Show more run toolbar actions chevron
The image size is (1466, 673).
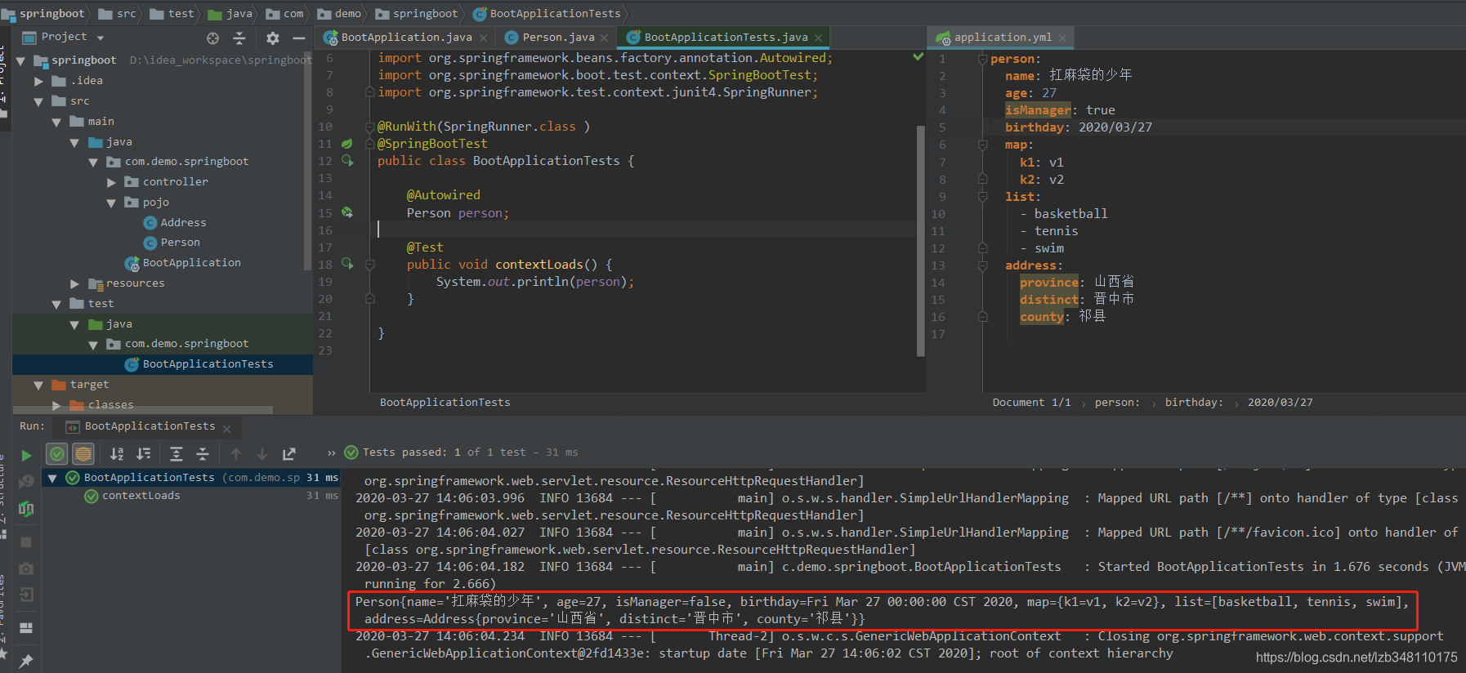(331, 453)
